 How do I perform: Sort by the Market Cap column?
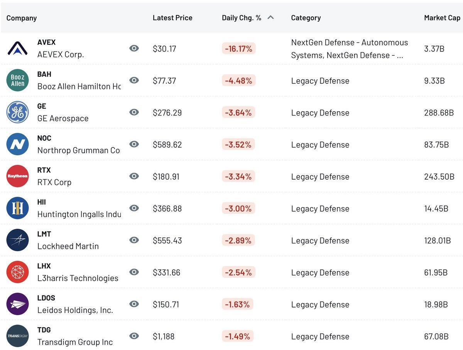pos(442,18)
